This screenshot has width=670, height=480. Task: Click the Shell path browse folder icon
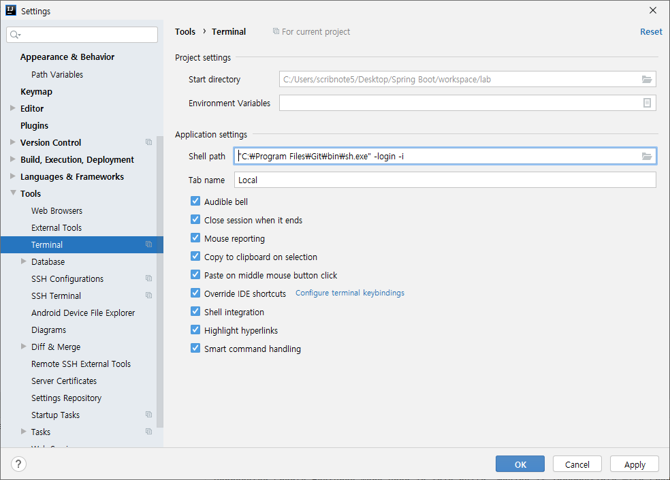pyautogui.click(x=646, y=157)
